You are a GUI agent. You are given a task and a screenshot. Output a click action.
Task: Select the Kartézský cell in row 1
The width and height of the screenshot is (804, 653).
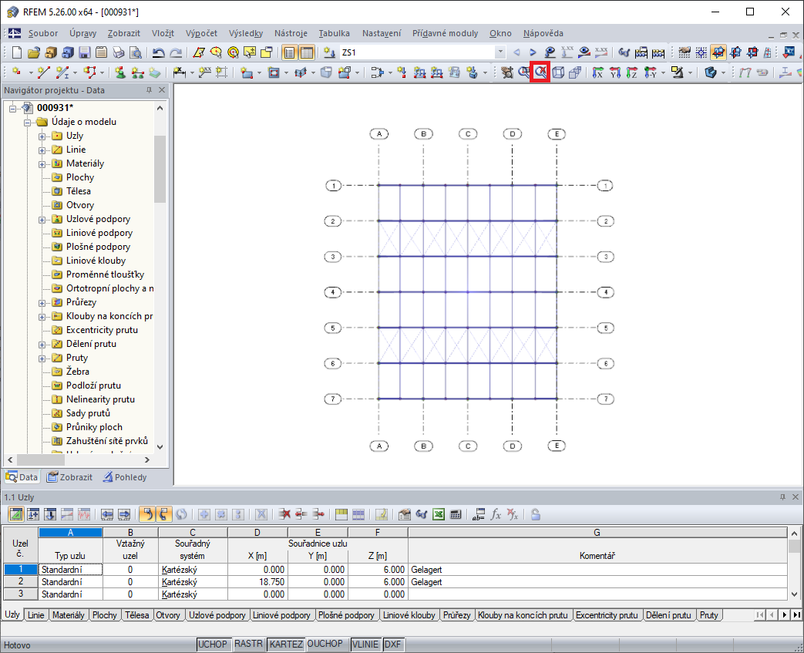(193, 570)
